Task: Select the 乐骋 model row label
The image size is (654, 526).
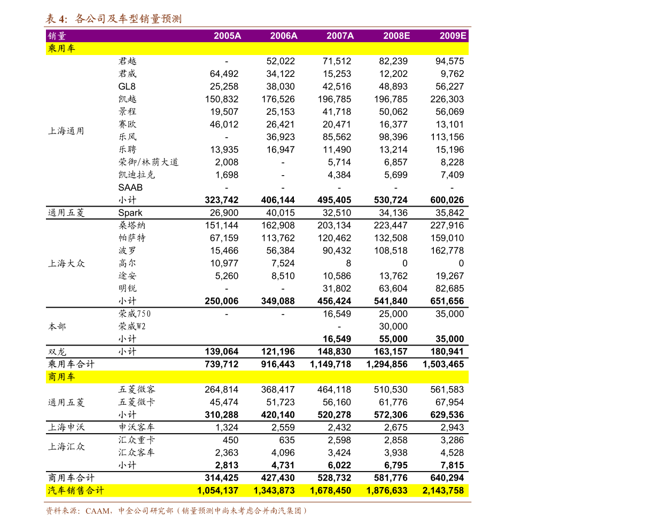Action: 127,150
